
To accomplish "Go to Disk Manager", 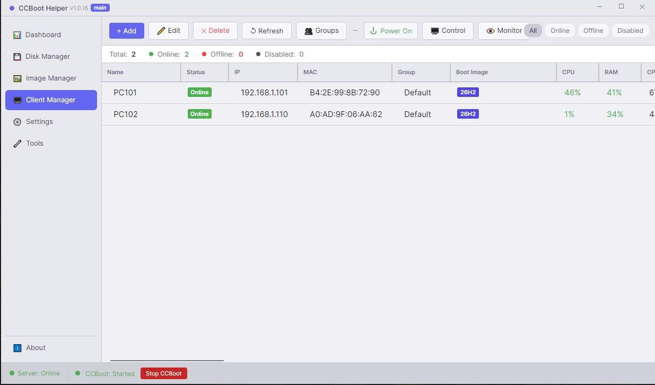I will pos(51,57).
